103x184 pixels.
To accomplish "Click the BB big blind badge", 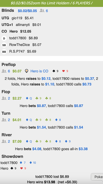I will pos(4,52).
